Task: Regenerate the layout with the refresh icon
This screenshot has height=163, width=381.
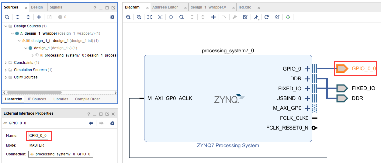Action: [267, 17]
